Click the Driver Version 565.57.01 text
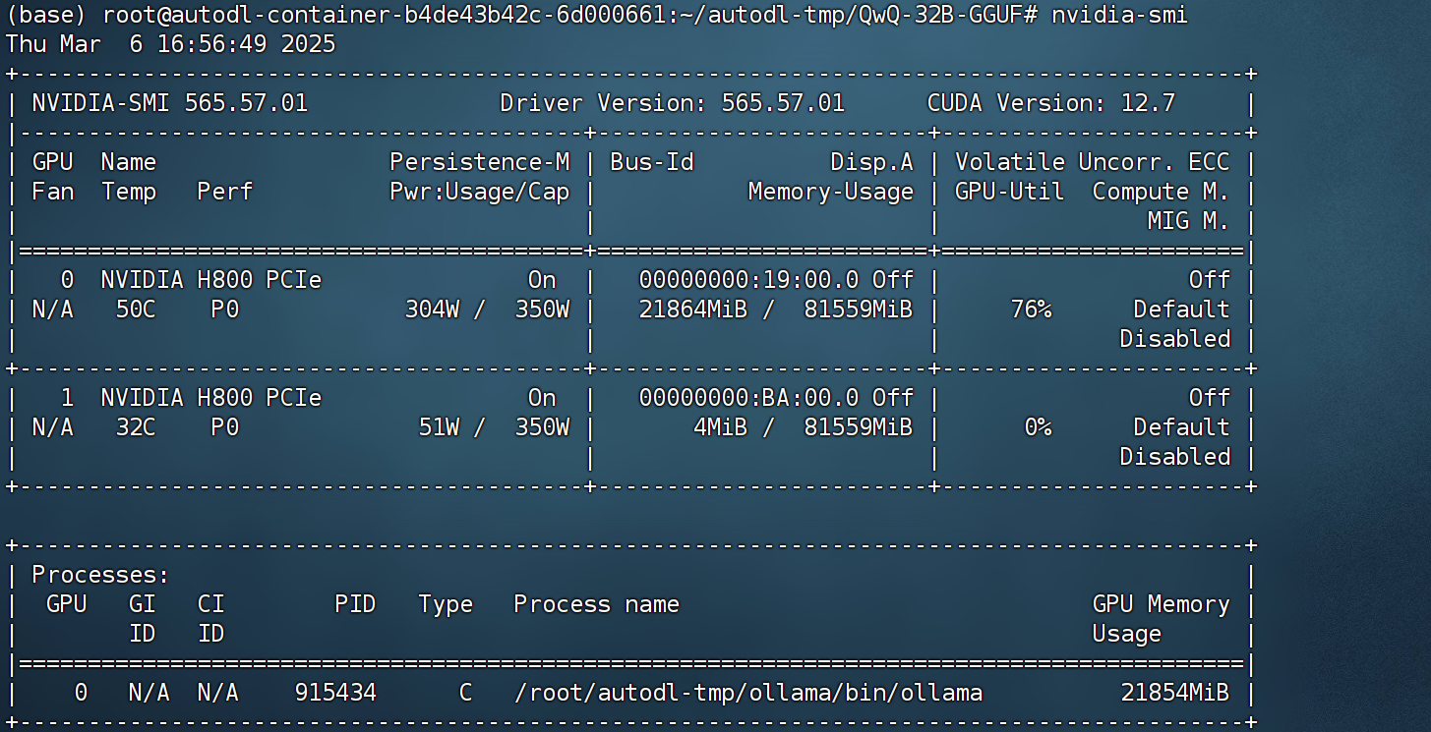The image size is (1431, 732). click(672, 103)
